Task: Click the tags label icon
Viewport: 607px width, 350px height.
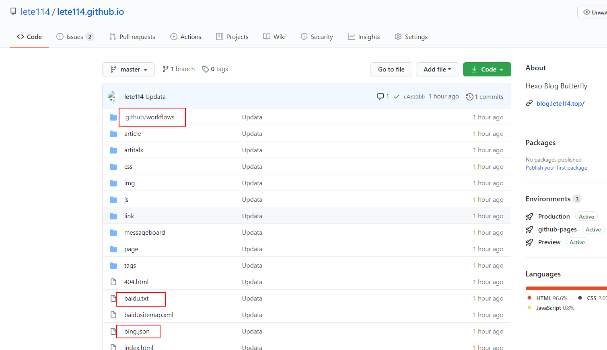Action: [x=206, y=69]
